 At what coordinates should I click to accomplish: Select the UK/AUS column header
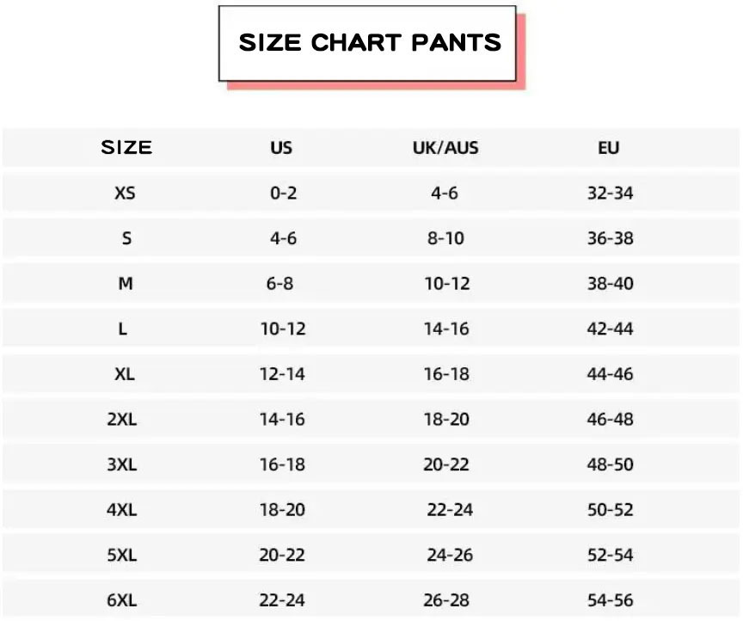[445, 148]
